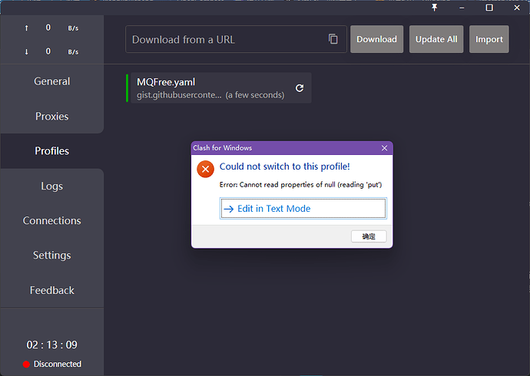Choose Edit in Text Mode option

tap(303, 209)
